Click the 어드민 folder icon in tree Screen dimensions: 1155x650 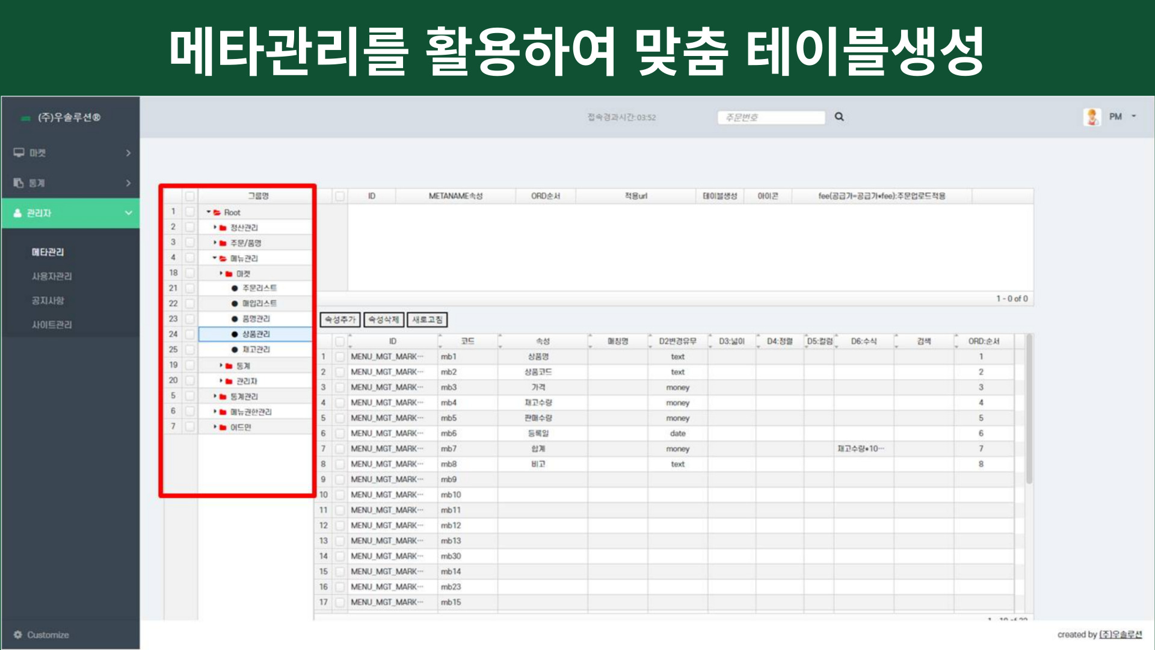(223, 427)
